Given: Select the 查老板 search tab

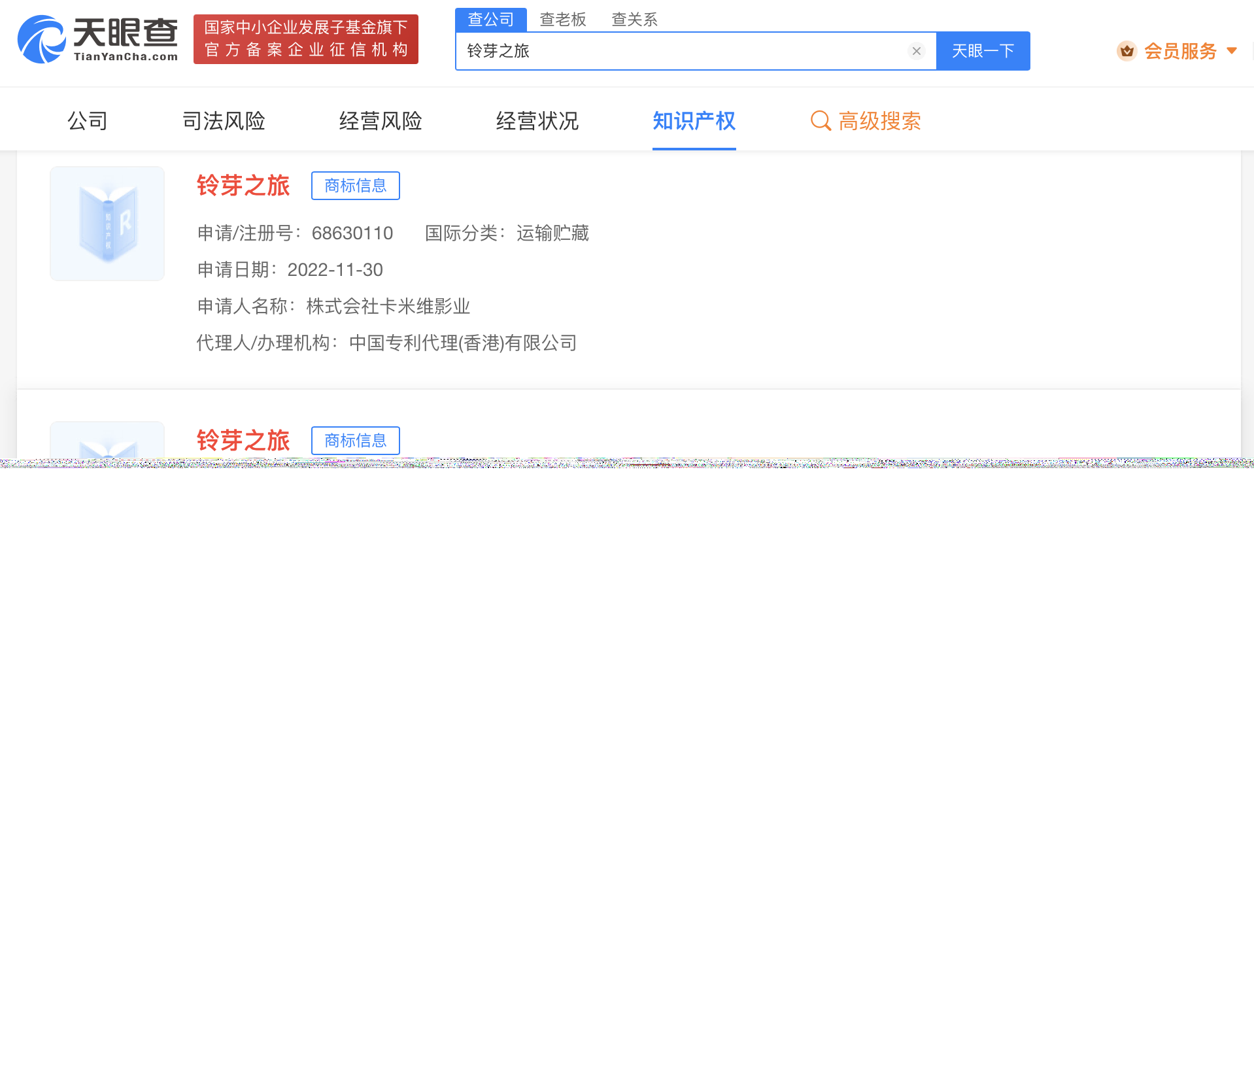Looking at the screenshot, I should [563, 20].
